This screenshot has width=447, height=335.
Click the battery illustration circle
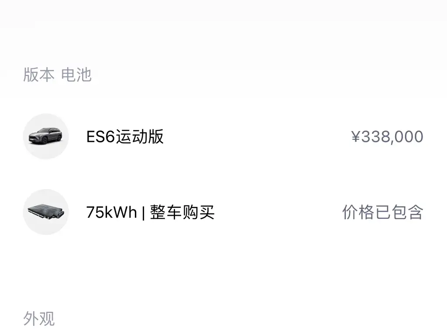46,211
